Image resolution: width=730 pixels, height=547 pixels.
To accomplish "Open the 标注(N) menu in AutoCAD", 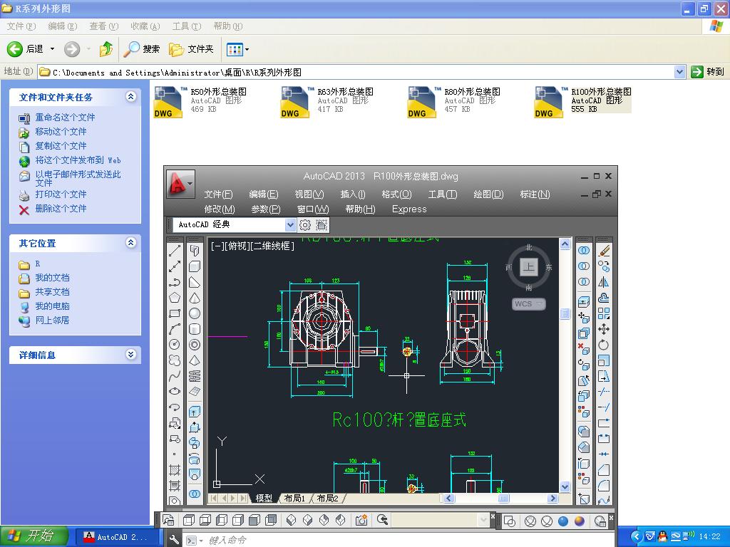I will pyautogui.click(x=535, y=194).
